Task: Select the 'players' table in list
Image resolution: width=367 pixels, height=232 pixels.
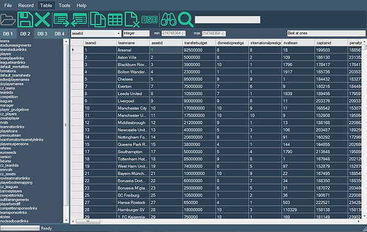Action: pos(6,54)
